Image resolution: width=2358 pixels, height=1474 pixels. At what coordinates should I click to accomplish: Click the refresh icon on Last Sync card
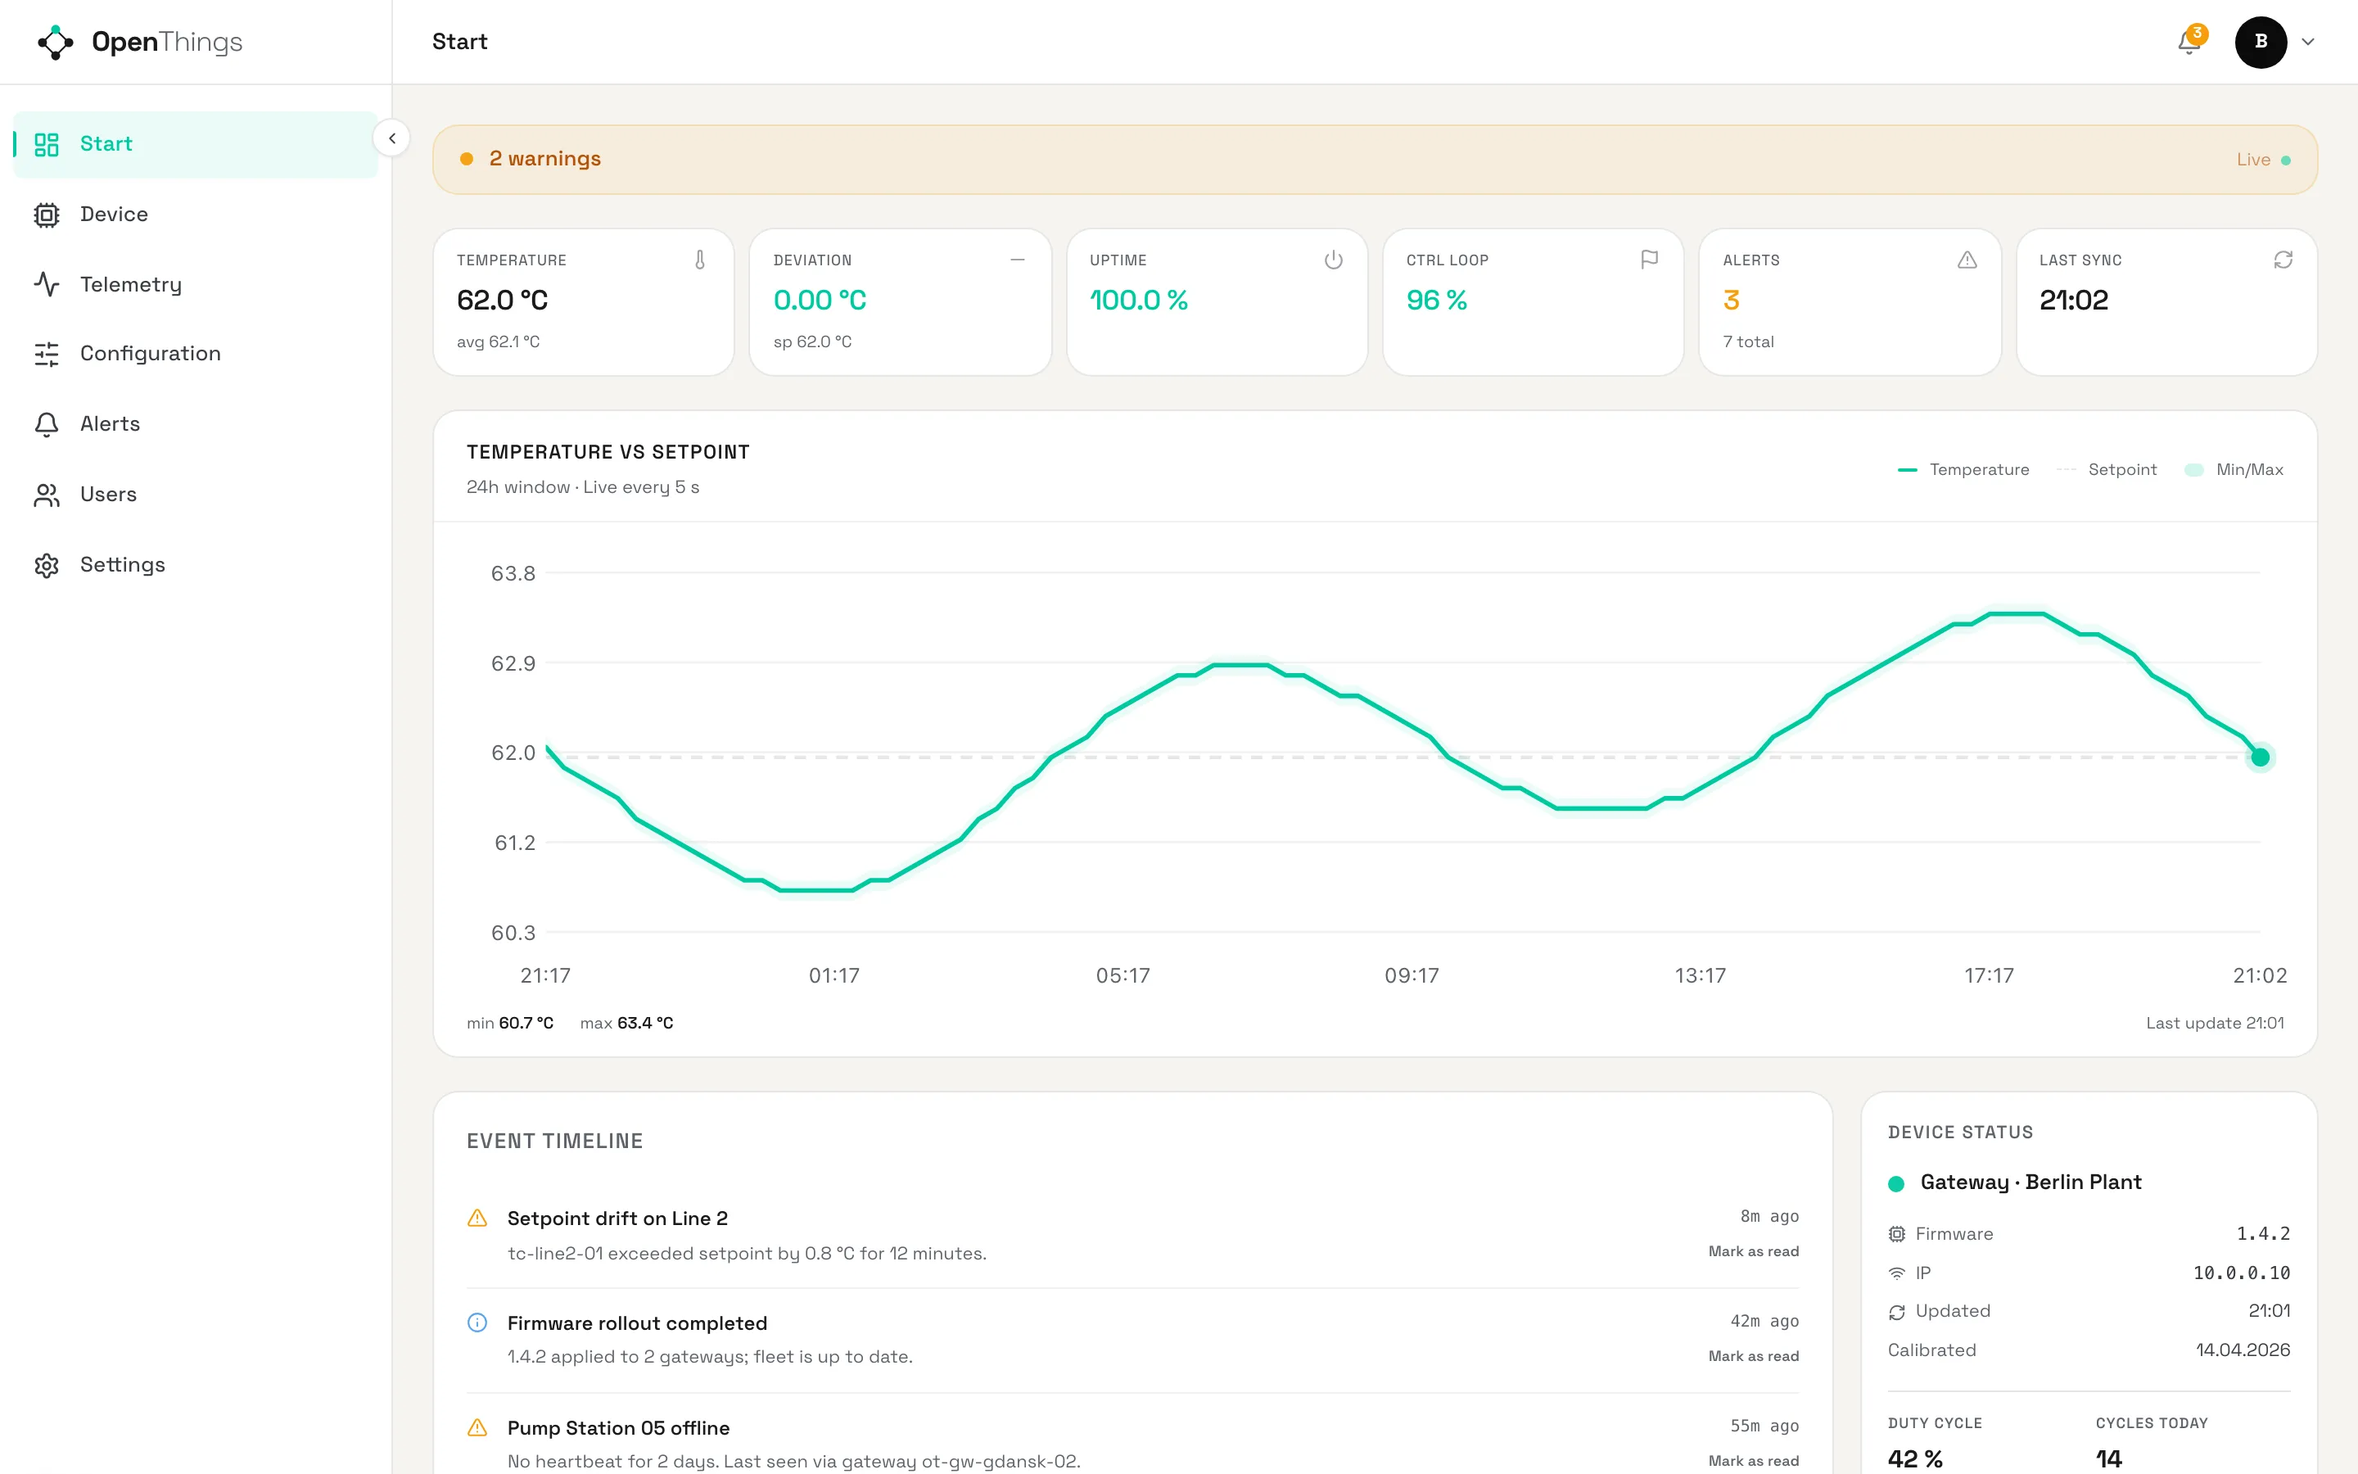coord(2283,260)
